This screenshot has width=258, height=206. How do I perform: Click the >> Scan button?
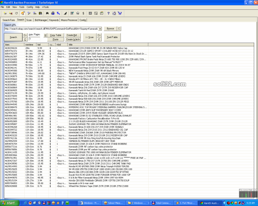(x=89, y=37)
